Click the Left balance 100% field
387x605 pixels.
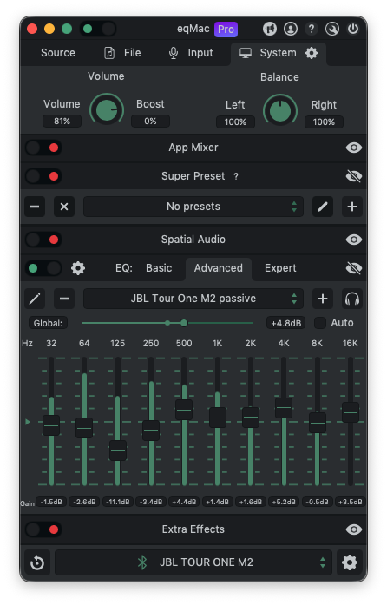point(235,122)
